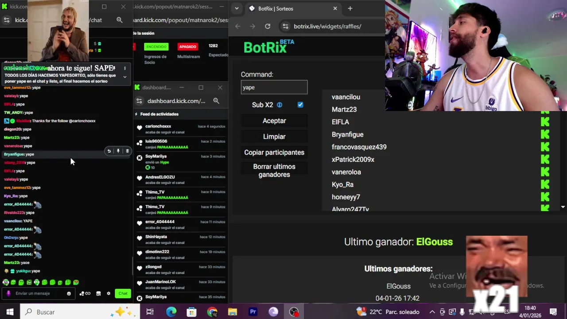The height and width of the screenshot is (319, 567).
Task: Open browser tab search dropdown
Action: point(237,8)
